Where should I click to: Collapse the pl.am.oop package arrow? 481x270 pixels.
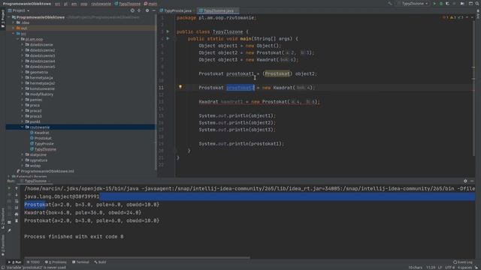tap(18, 39)
